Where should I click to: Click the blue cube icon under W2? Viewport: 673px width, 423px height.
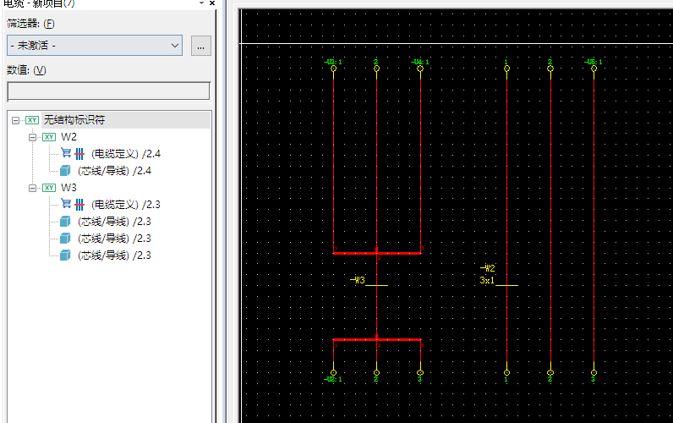(x=65, y=171)
